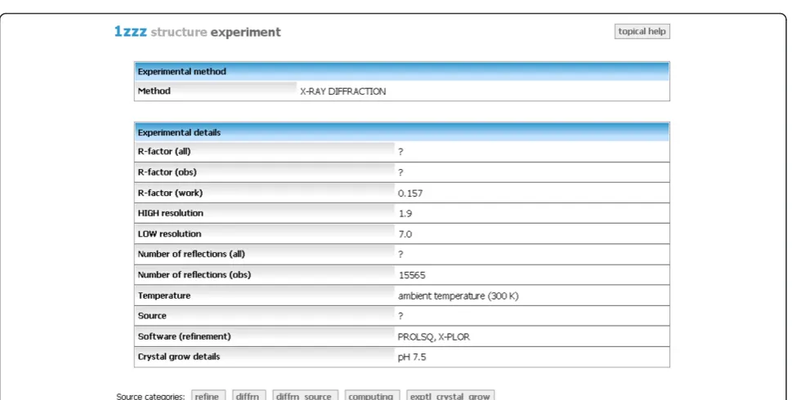Click the Source categories label

[150, 397]
